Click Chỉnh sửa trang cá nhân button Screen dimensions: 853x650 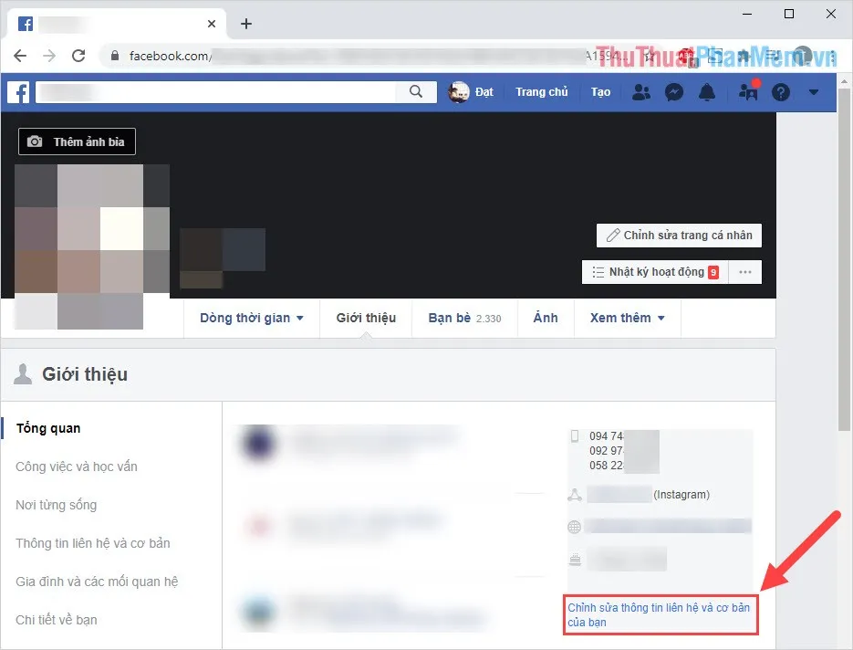click(679, 236)
